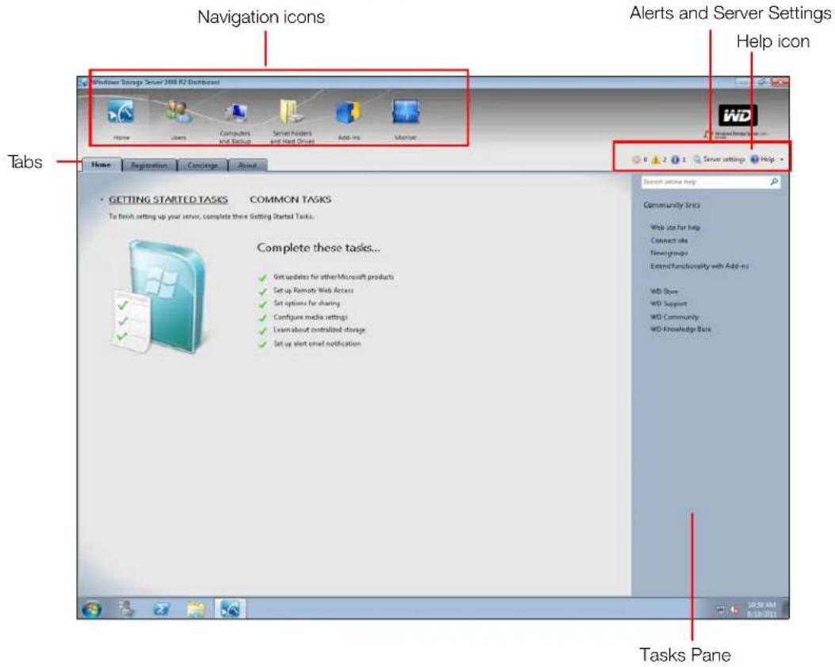Screen dimensions: 835x667
Task: Open Set up Remote Web Access task
Action: pyautogui.click(x=313, y=290)
